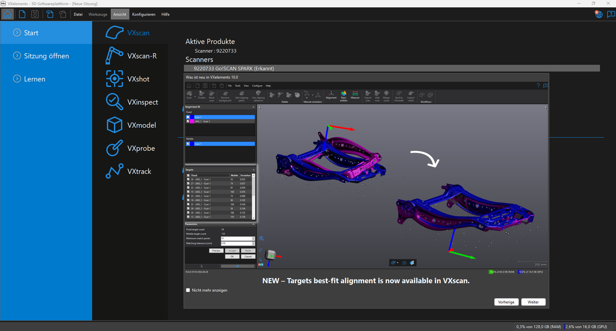Click the Weiter button
This screenshot has width=616, height=331.
tap(533, 302)
